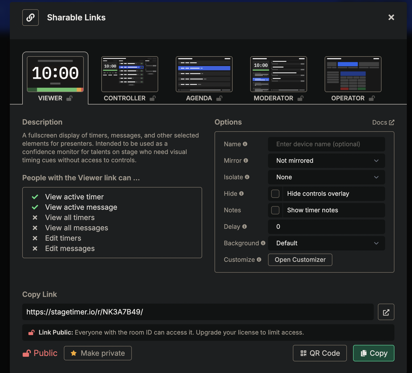Image resolution: width=412 pixels, height=373 pixels.
Task: Click the info icon next to Isolate
Action: tap(247, 177)
